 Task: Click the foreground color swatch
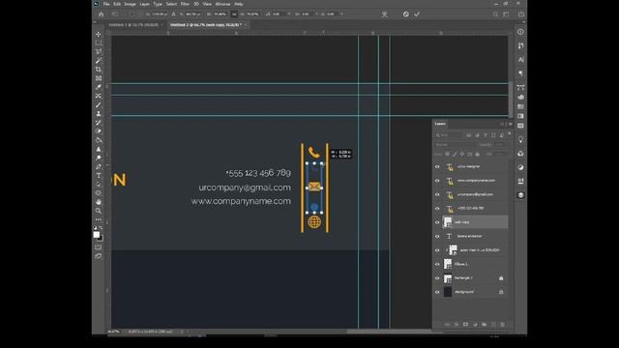pyautogui.click(x=97, y=235)
